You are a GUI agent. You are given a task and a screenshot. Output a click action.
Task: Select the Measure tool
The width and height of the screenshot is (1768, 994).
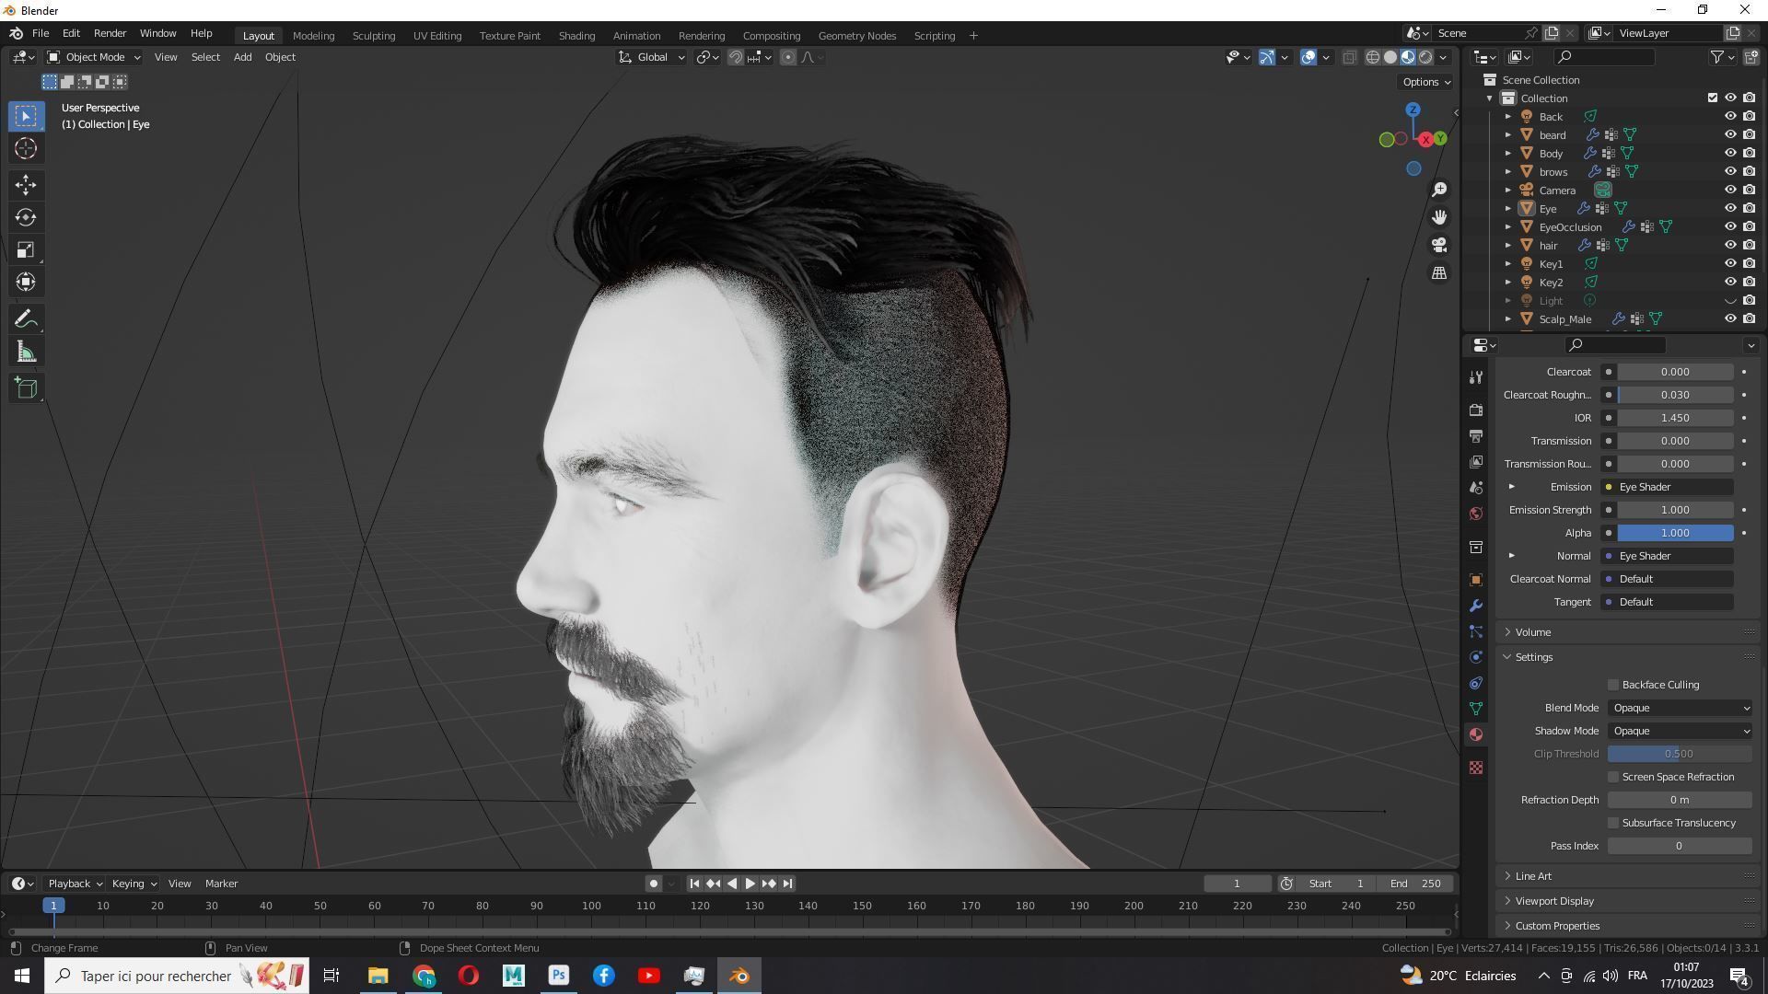point(26,352)
